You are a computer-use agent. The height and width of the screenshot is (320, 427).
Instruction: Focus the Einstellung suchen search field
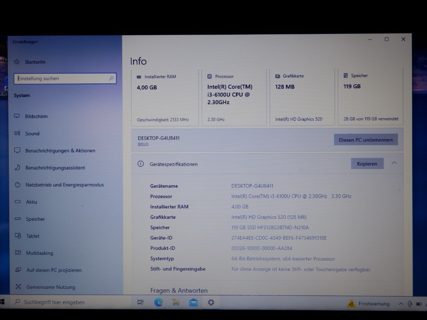tap(65, 78)
